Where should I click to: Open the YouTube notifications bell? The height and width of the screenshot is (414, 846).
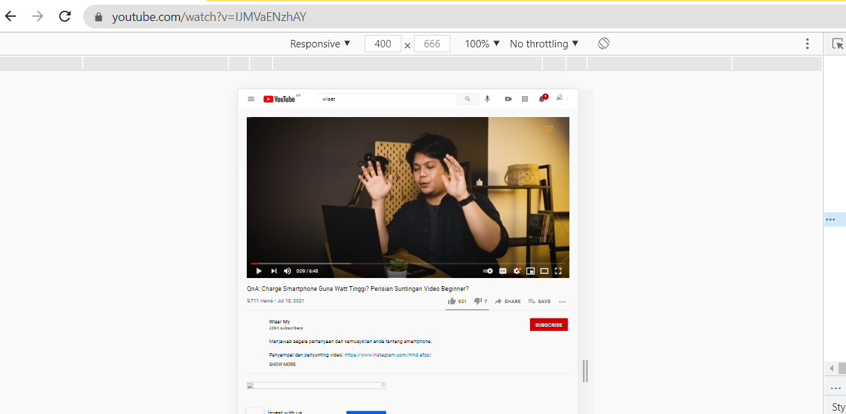pos(542,99)
